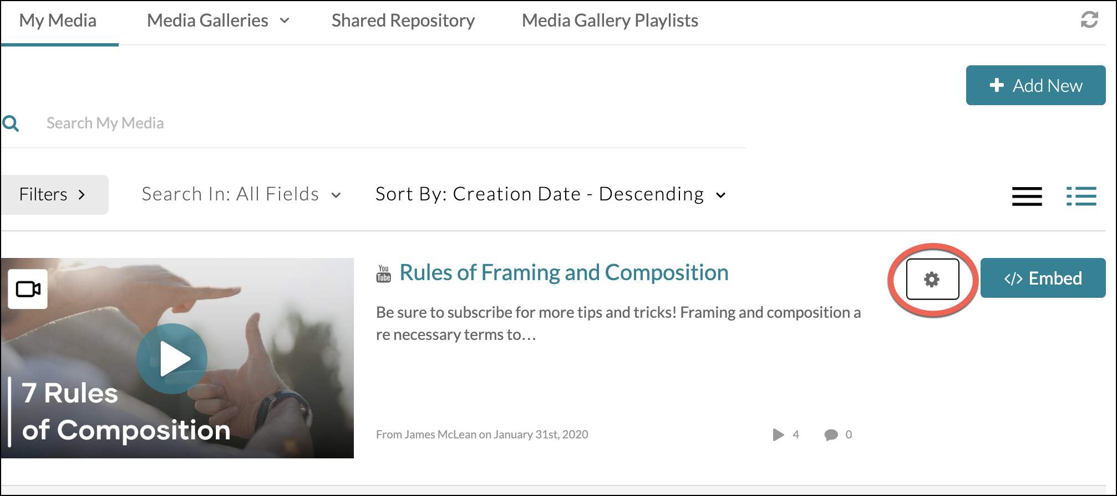1117x496 pixels.
Task: Open the Search In: All Fields dropdown
Action: pos(241,195)
